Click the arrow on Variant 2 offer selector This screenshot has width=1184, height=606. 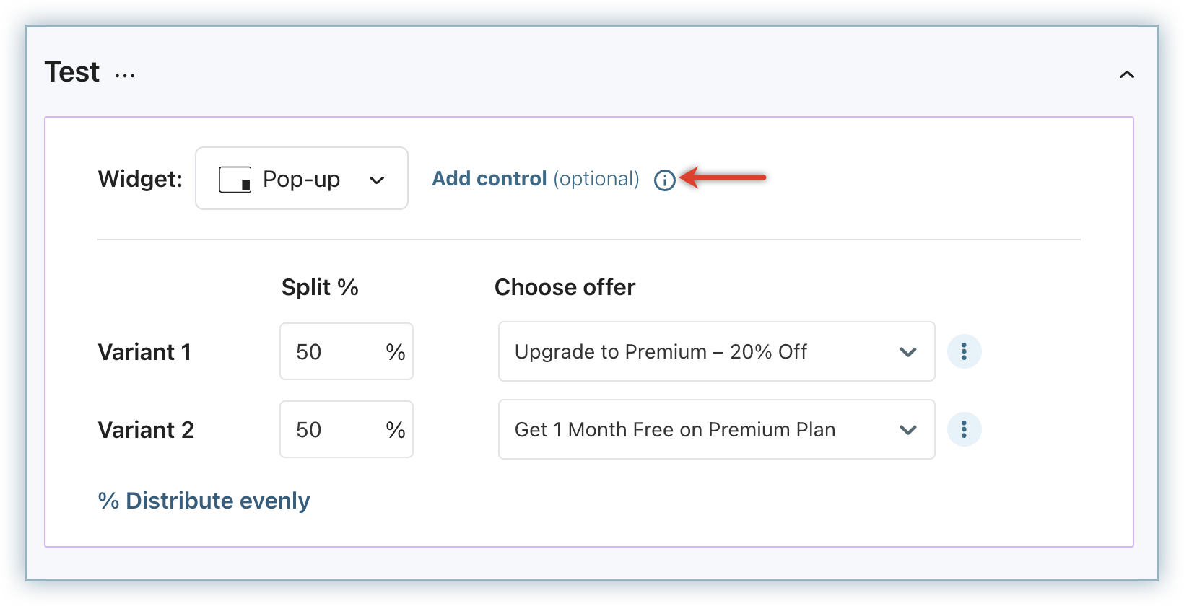pos(907,429)
